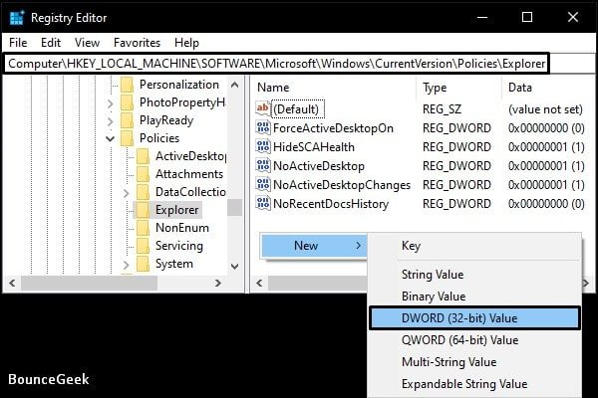Screen dimensions: 598x398
Task: Click the Registry Editor app icon in title bar
Action: (17, 18)
